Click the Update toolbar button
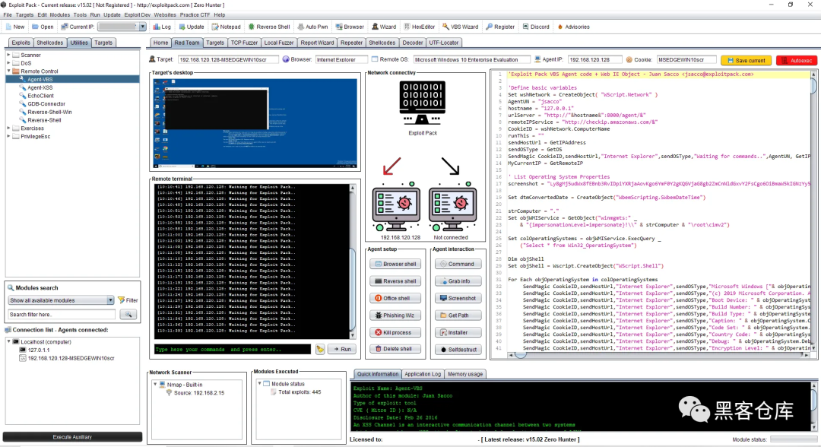Viewport: 821px width, 447px height. pyautogui.click(x=192, y=27)
